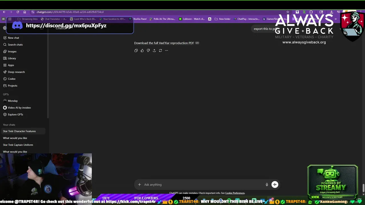Share the response with the share icon

click(154, 50)
